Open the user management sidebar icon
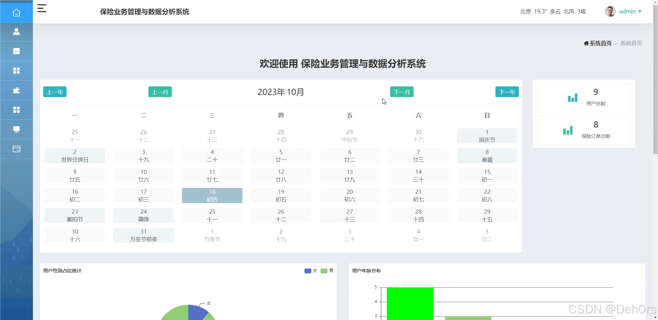The height and width of the screenshot is (320, 658). tap(16, 32)
